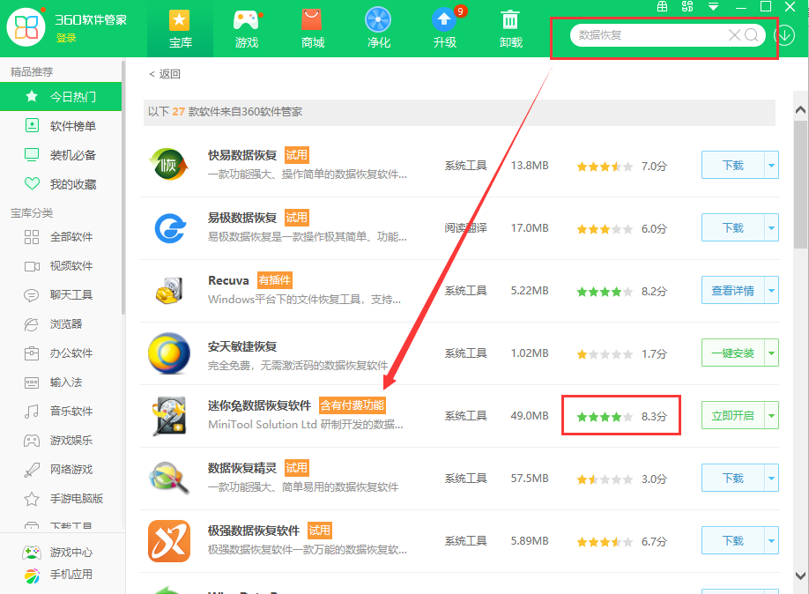This screenshot has width=809, height=594.
Task: One-click install 安天敏捷恢复
Action: 732,353
